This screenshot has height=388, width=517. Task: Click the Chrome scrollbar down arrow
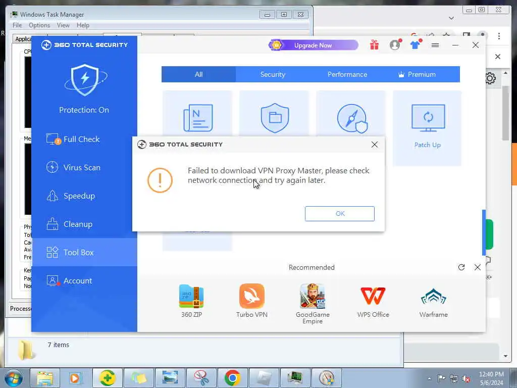(x=505, y=356)
